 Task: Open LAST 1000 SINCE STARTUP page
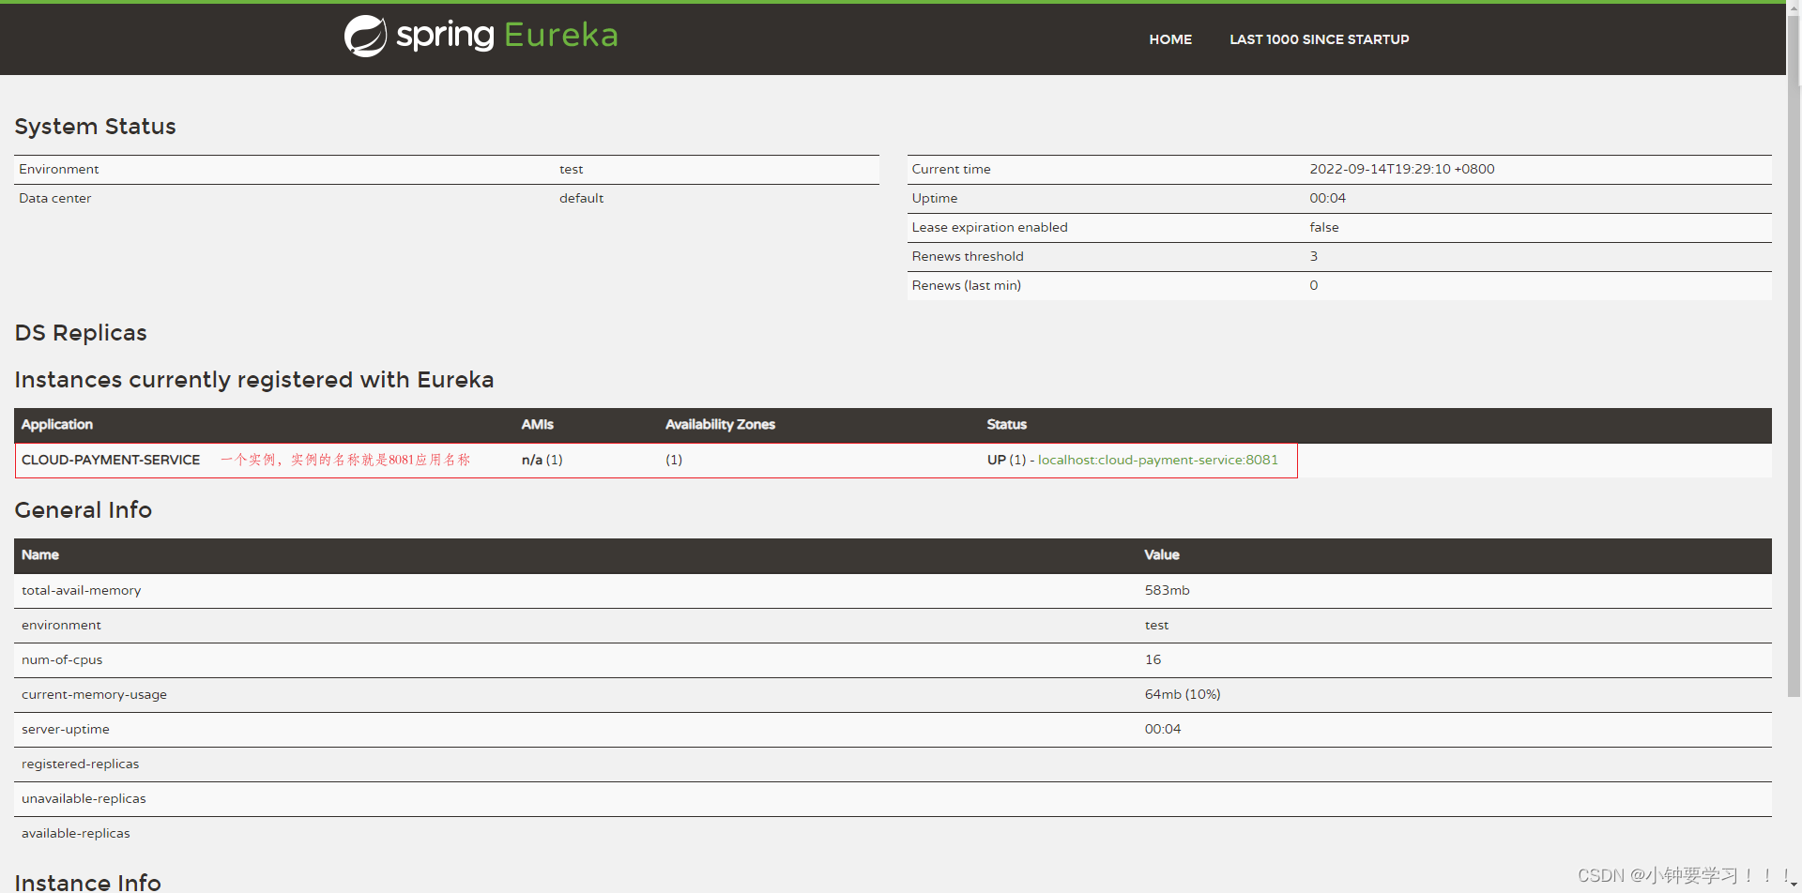(1319, 39)
